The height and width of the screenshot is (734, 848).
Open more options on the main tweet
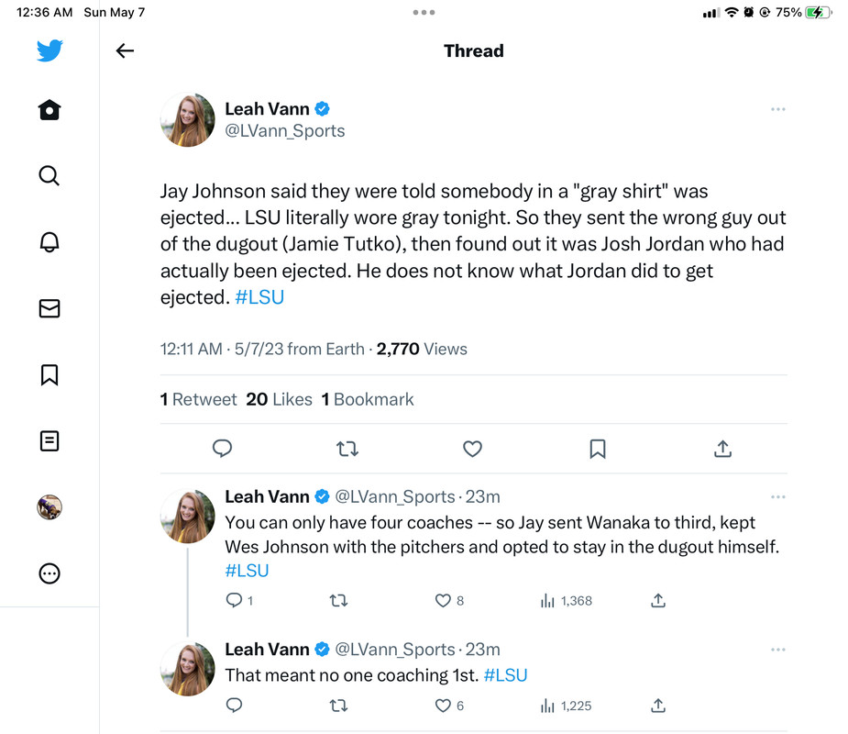778,109
